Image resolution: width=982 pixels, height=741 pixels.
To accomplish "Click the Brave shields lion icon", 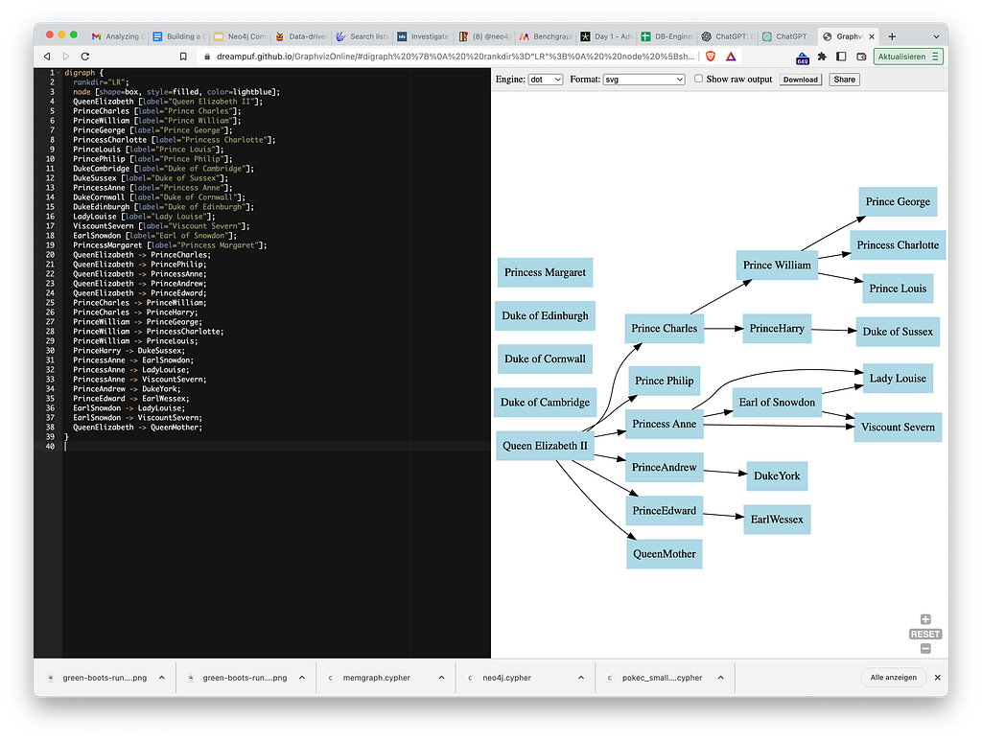I will click(710, 57).
